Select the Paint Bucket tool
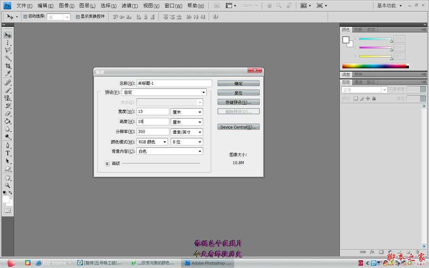Image resolution: width=429 pixels, height=268 pixels. point(7,121)
